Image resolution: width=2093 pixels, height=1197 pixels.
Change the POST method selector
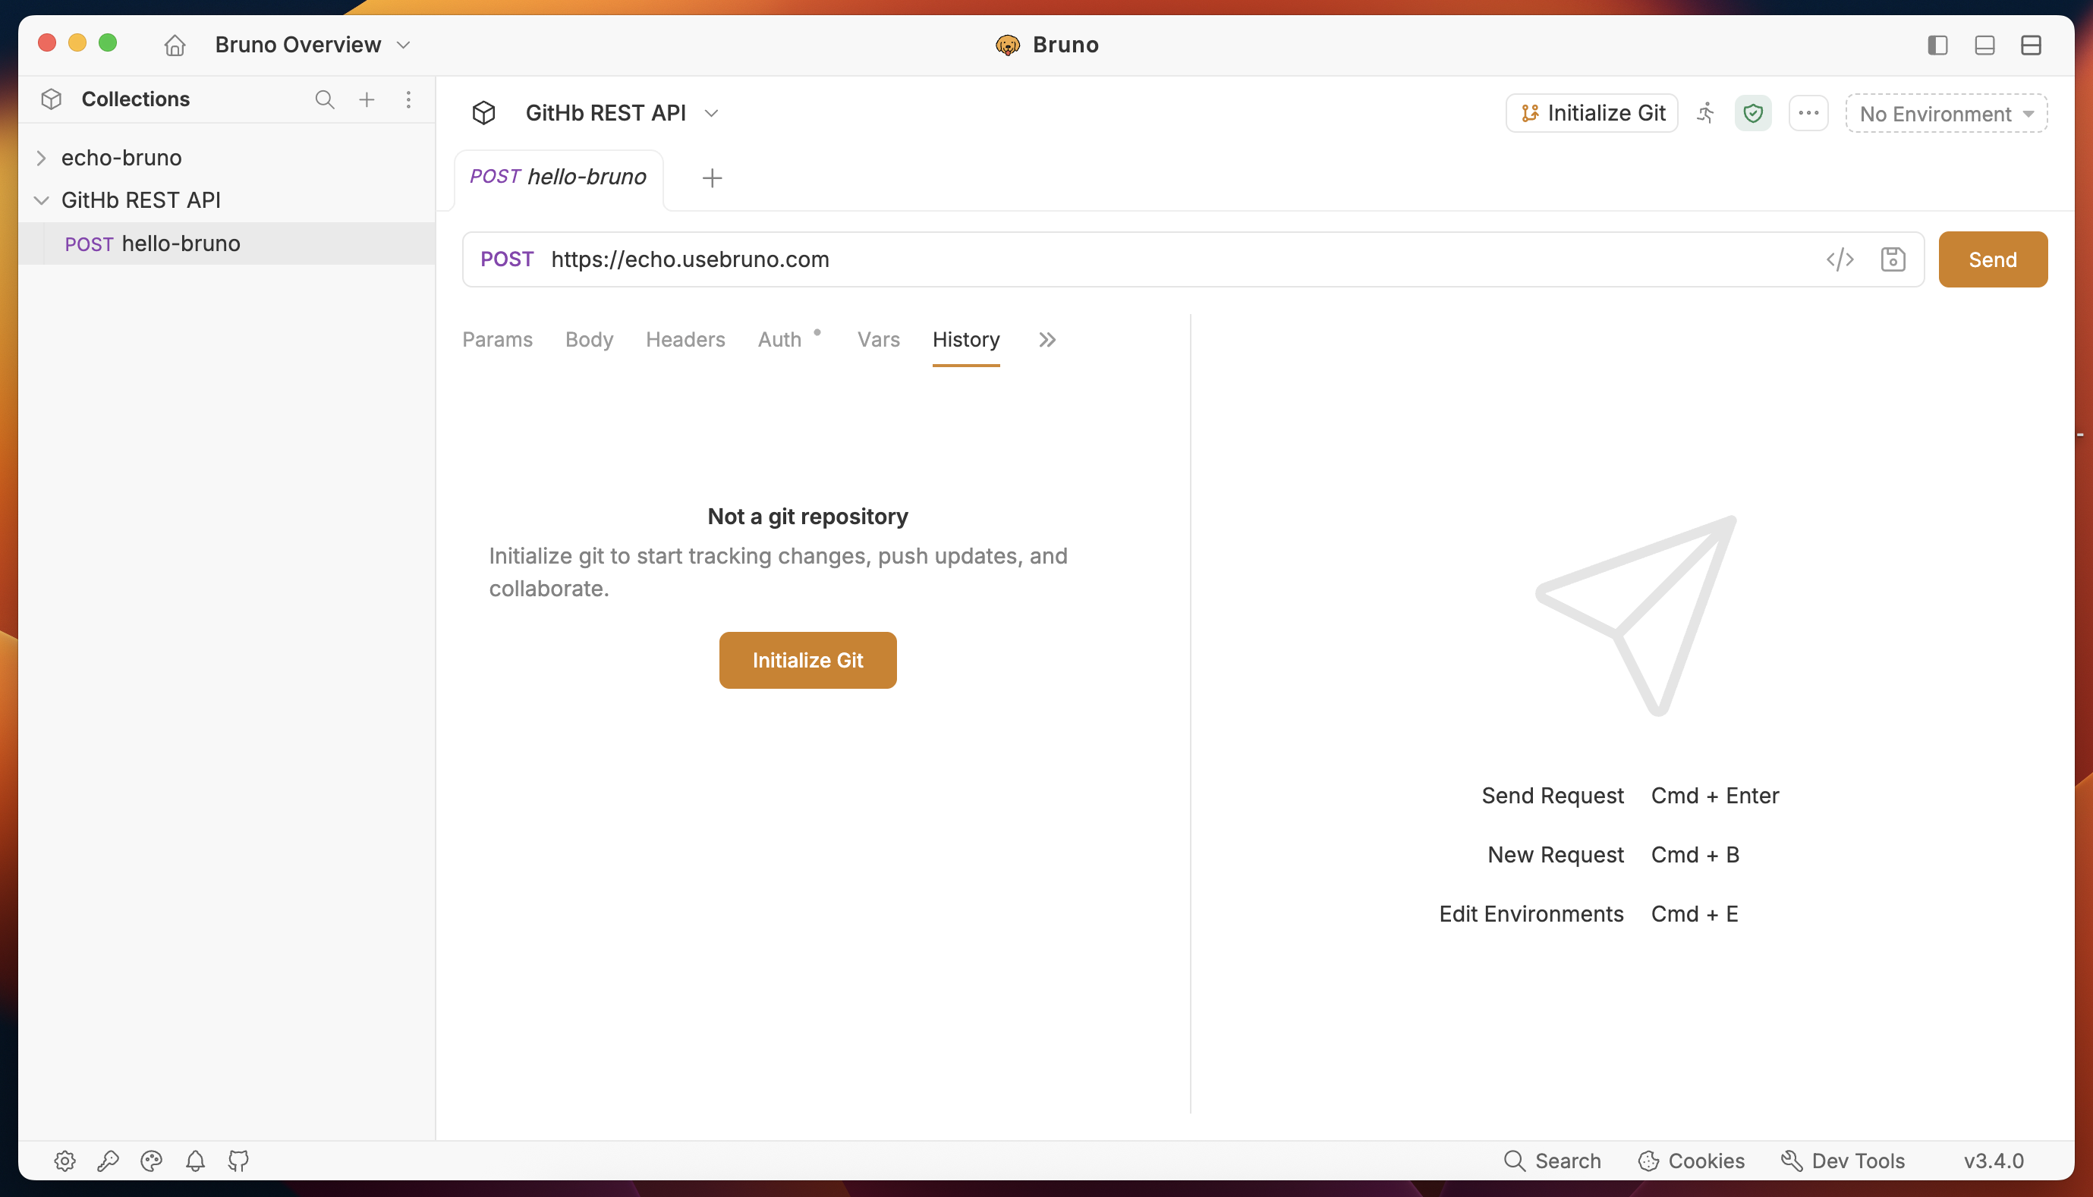pos(507,259)
